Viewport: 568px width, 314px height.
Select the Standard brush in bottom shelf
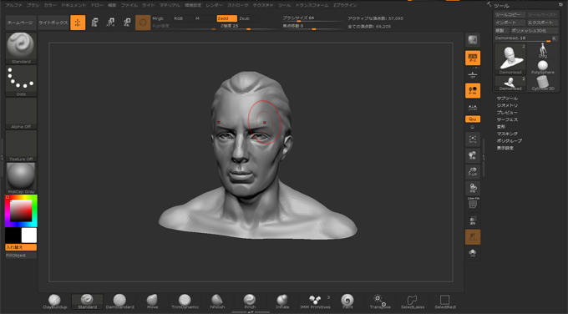pyautogui.click(x=88, y=301)
